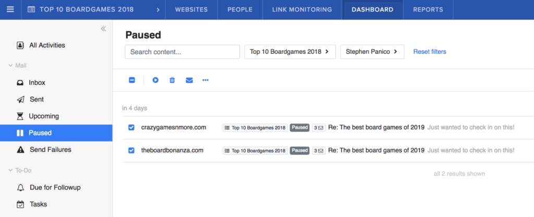Viewport: 534px width, 217px height.
Task: Switch to the Reports tab
Action: 428,9
